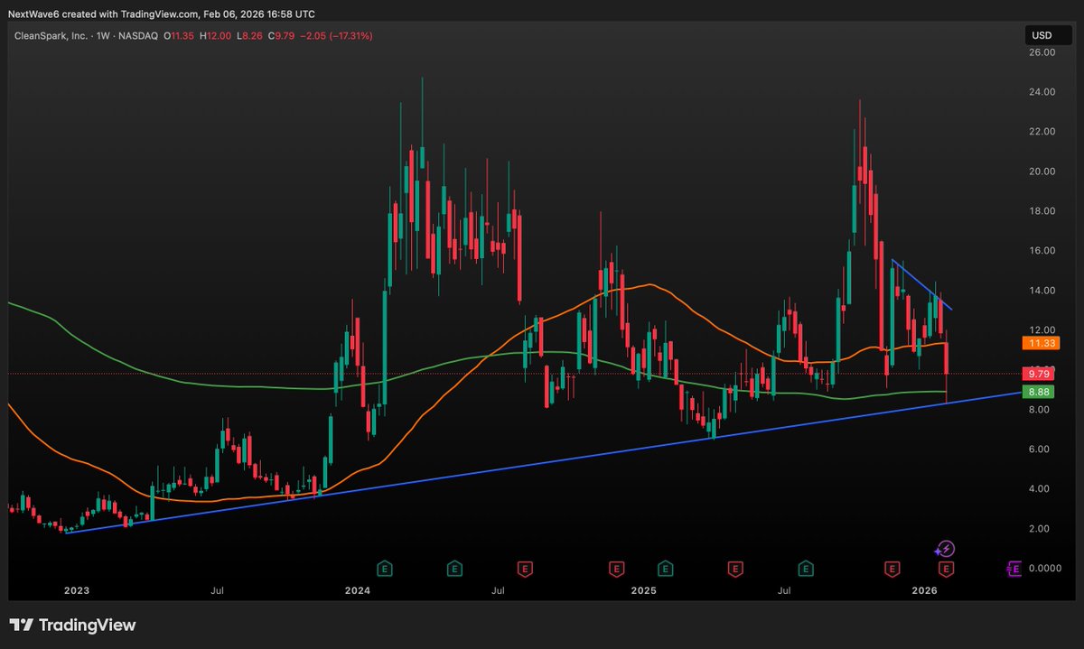Click the red earnings badge above the 2025 label
The image size is (1084, 649).
coord(618,569)
